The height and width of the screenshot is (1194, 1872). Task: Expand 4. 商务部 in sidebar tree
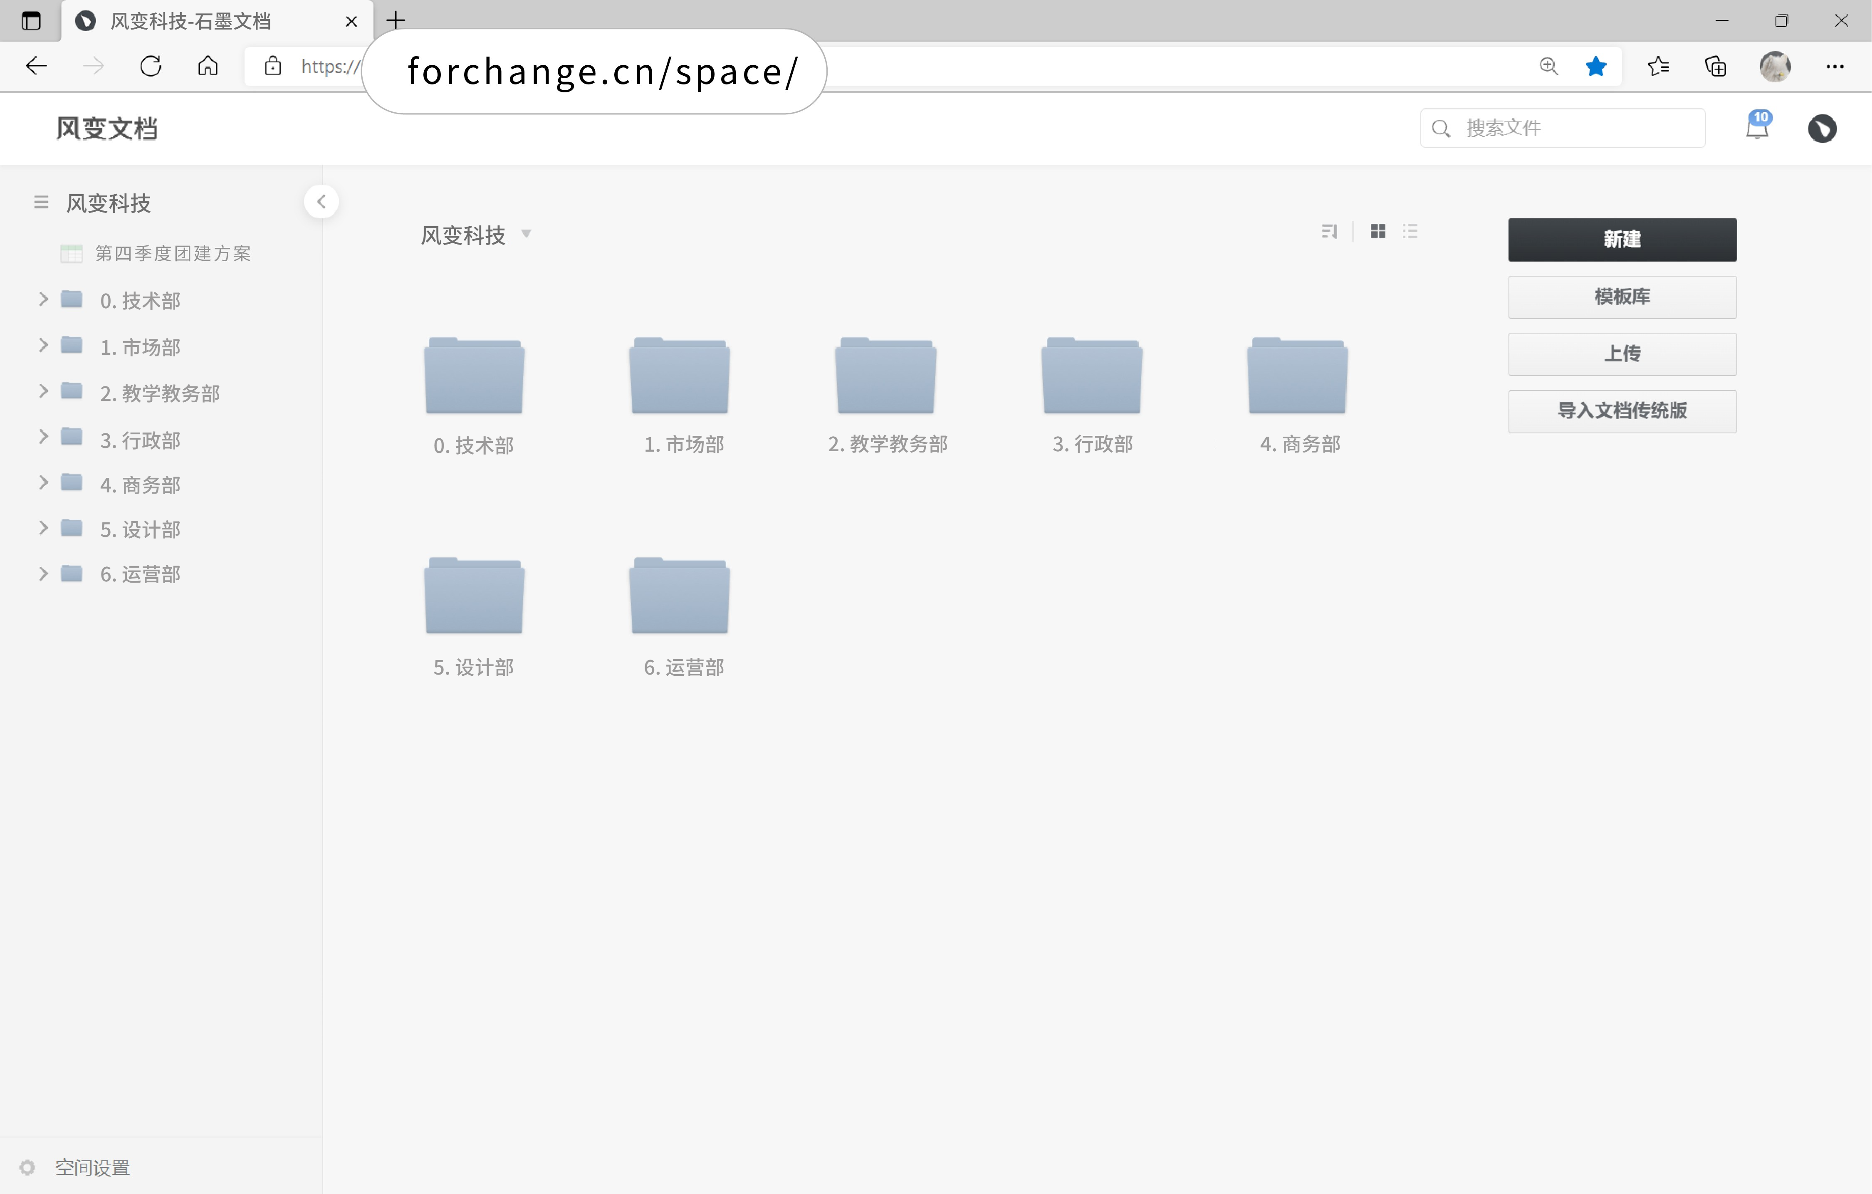[44, 483]
